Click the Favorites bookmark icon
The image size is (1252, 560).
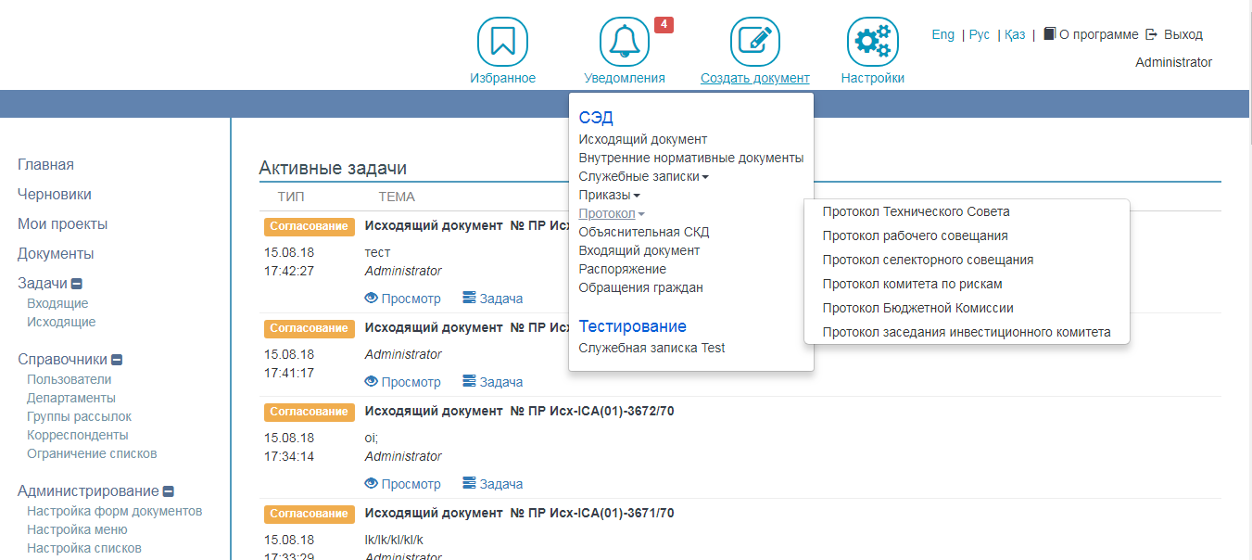pos(502,41)
